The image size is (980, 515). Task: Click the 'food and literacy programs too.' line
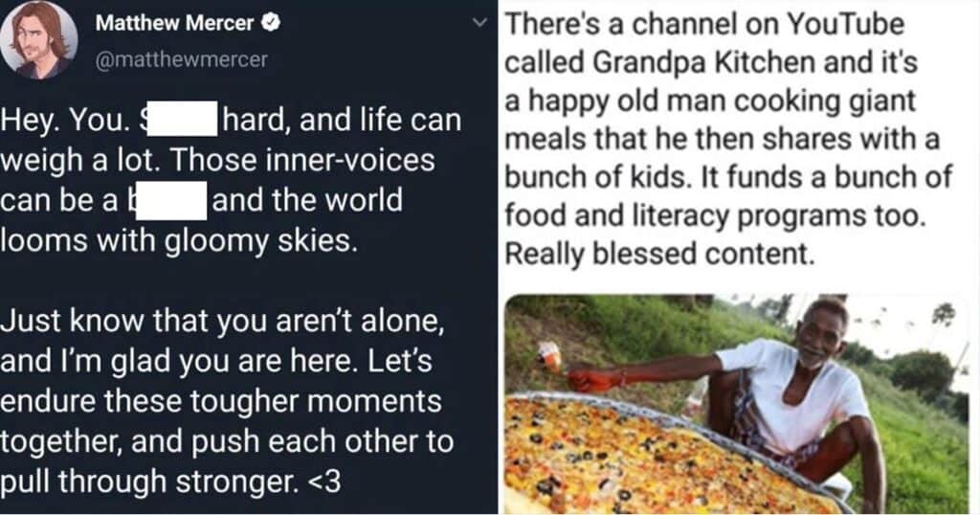714,216
